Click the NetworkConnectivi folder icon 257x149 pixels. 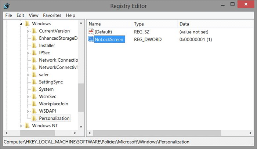click(34, 67)
